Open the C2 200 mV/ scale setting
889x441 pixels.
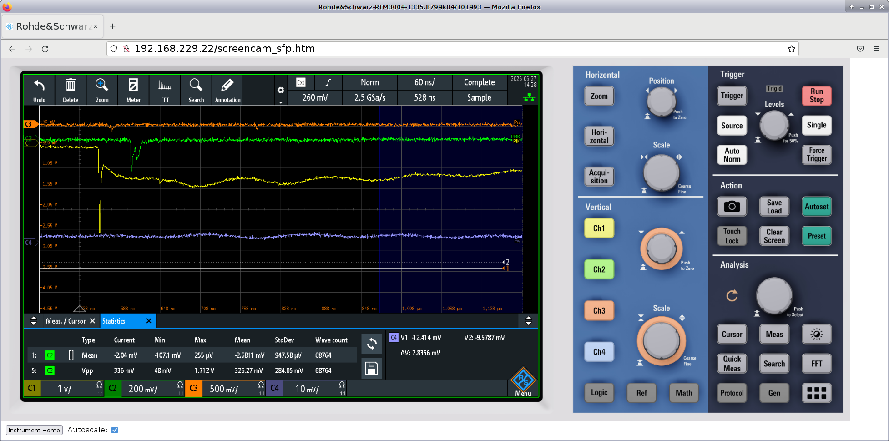143,389
